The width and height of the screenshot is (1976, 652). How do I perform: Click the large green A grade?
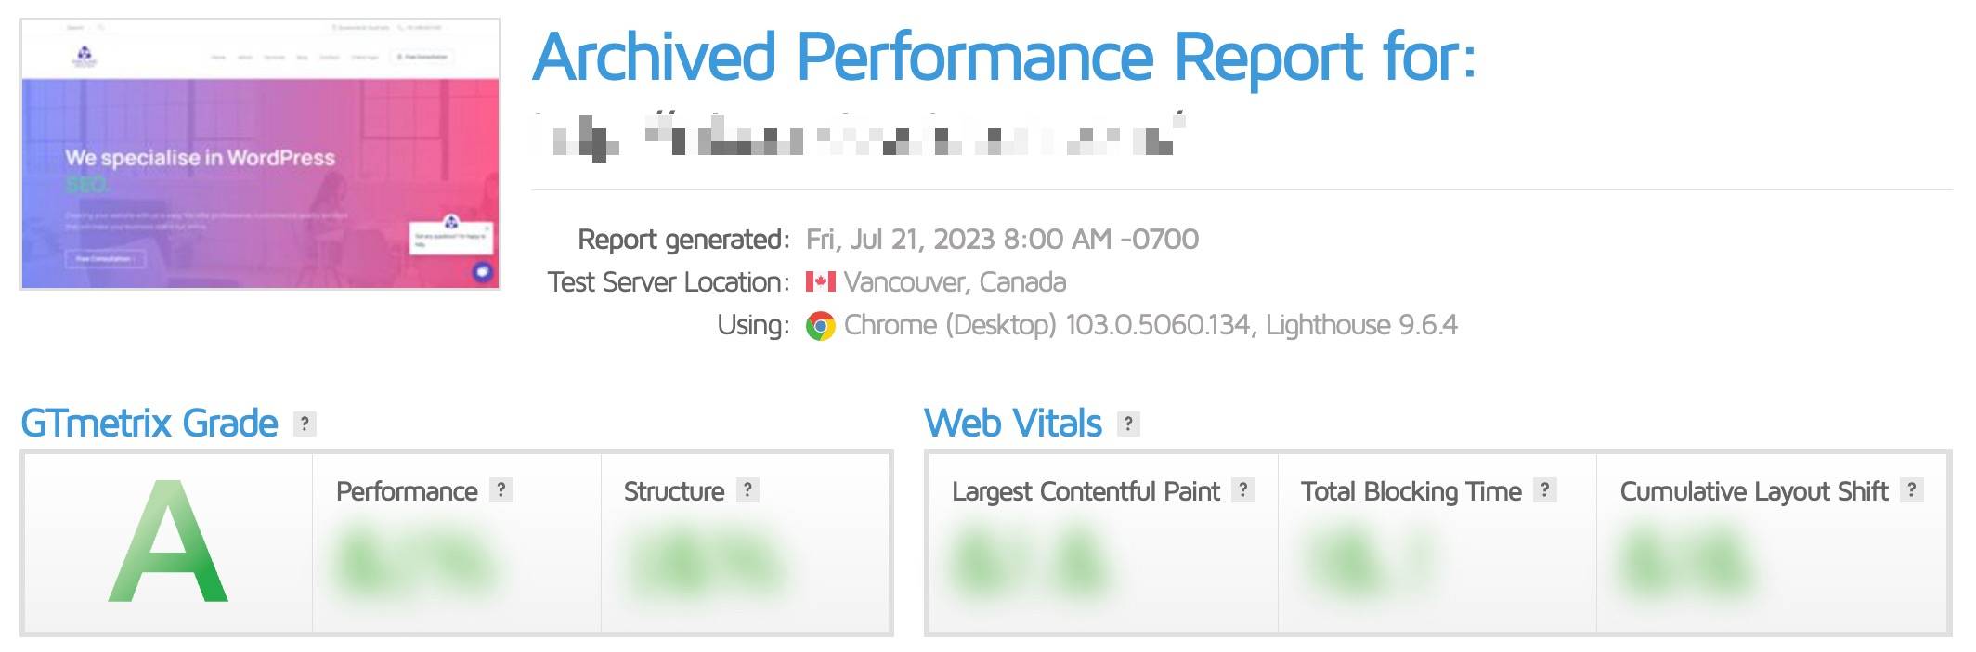(169, 542)
